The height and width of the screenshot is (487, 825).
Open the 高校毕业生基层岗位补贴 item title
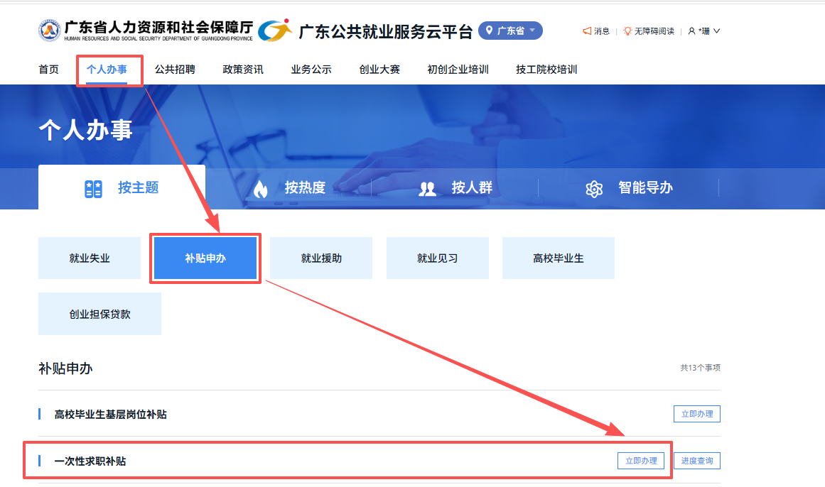110,415
